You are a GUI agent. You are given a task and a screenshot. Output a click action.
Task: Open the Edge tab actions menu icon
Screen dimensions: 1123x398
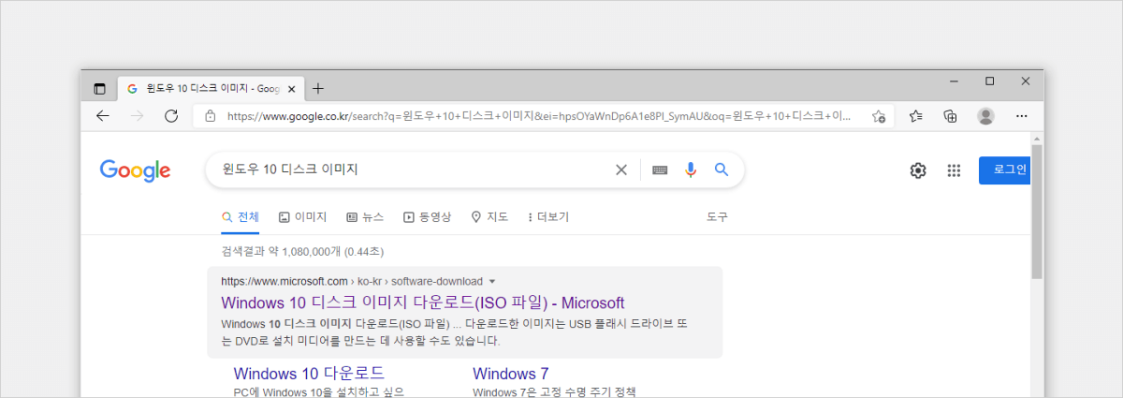[x=100, y=89]
